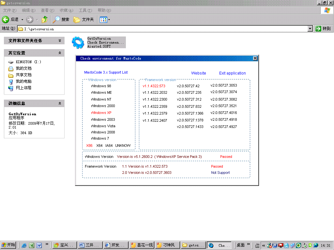Viewport: 334px width, 250px height.
Task: Click the Che... taskbar button
Action: [x=220, y=245]
